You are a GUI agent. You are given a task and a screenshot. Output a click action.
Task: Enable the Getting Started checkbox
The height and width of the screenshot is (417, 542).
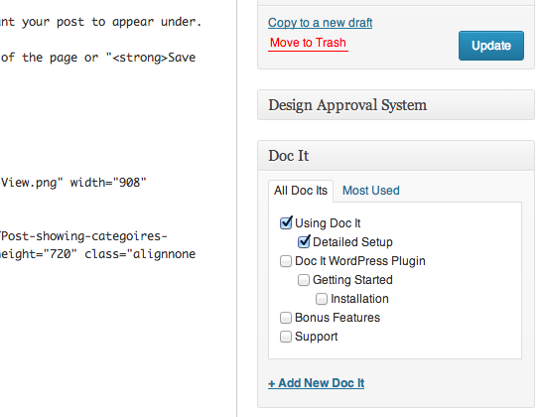(x=304, y=280)
